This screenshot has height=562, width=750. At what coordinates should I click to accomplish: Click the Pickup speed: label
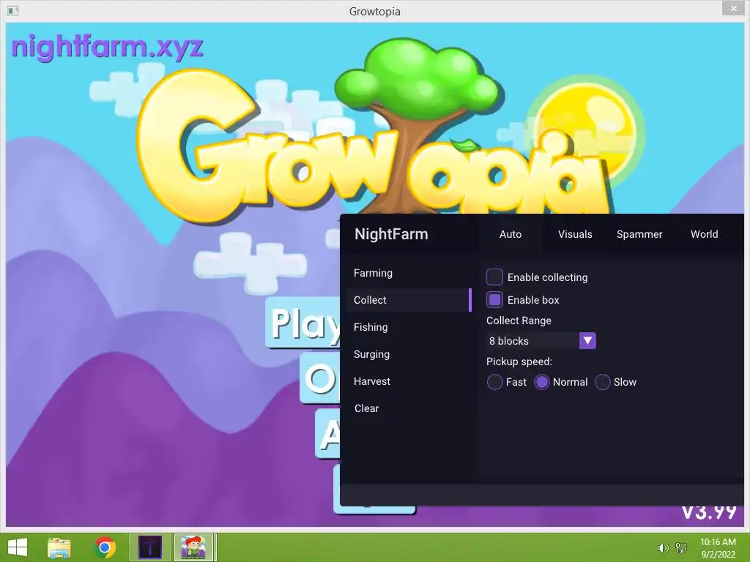click(519, 361)
